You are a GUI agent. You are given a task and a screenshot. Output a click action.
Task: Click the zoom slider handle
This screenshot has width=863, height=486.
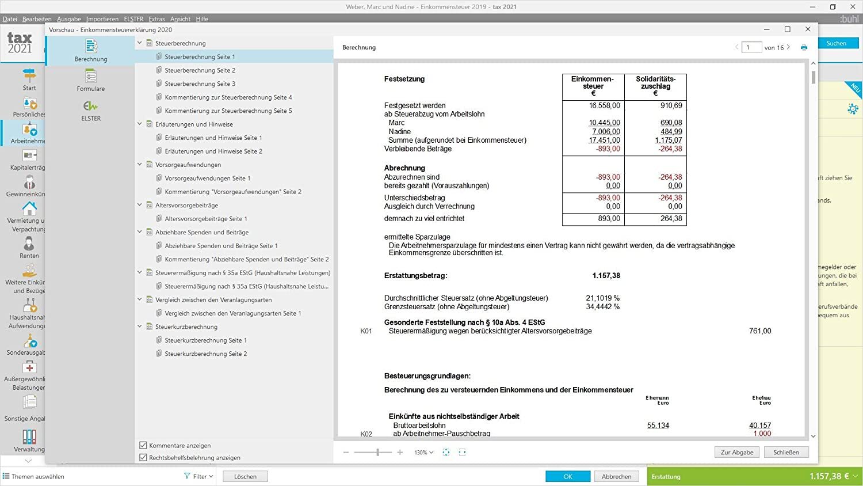pos(377,453)
